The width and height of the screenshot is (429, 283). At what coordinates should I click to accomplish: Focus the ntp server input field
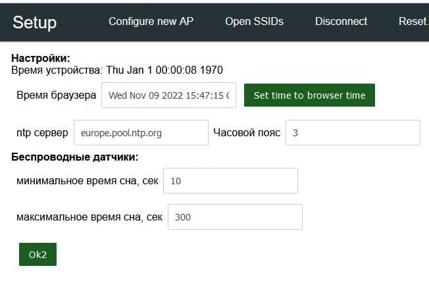tap(141, 132)
